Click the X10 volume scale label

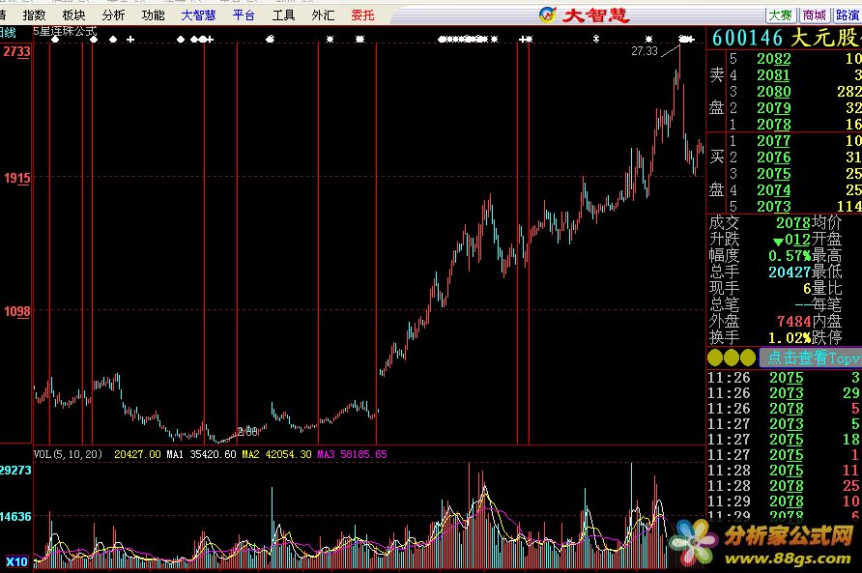click(16, 561)
